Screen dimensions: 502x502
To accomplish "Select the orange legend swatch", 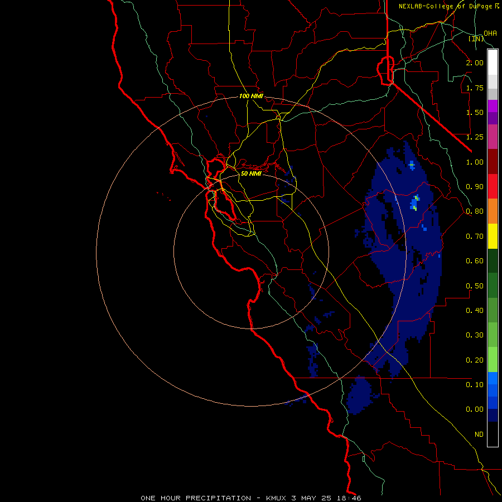I will tap(493, 211).
